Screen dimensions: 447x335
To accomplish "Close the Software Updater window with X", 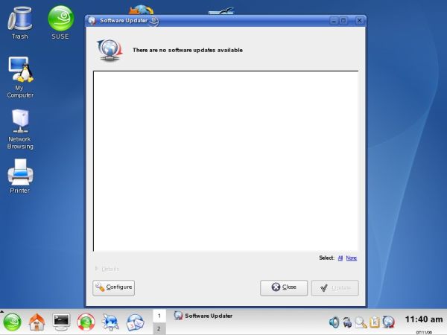I will [359, 21].
